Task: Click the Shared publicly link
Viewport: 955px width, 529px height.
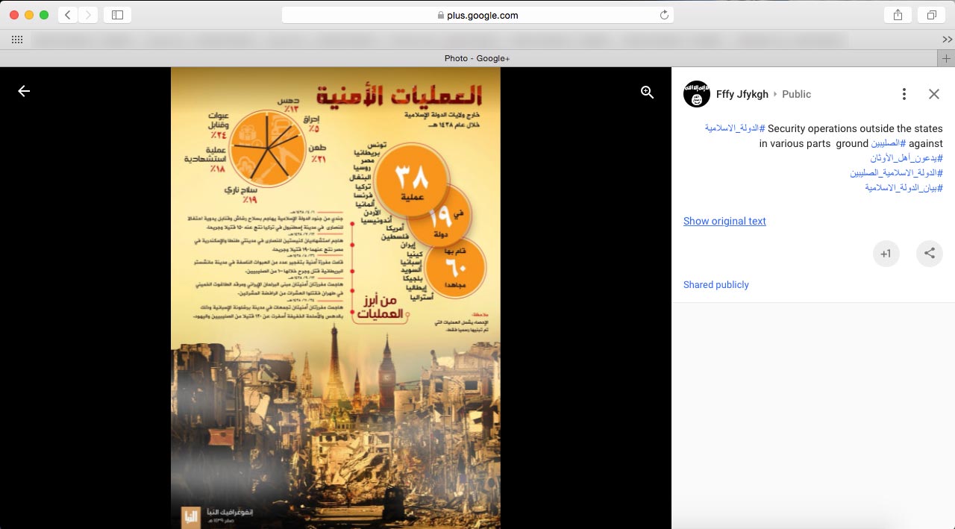Action: 716,285
